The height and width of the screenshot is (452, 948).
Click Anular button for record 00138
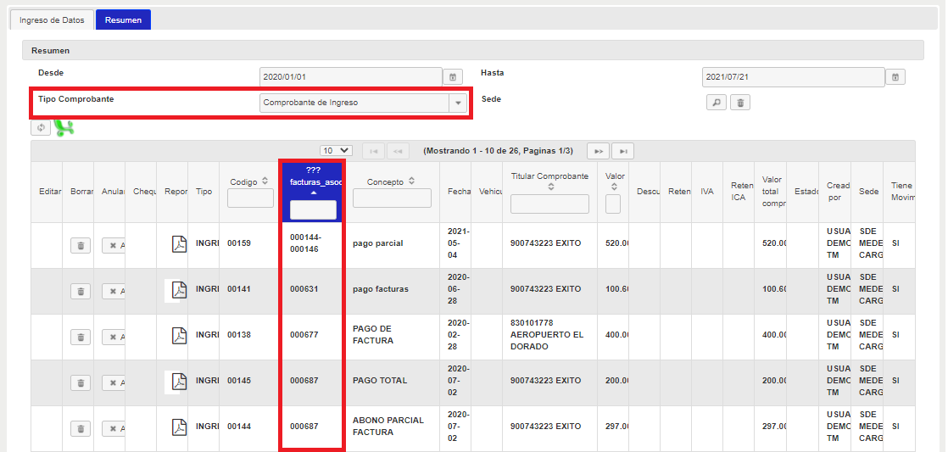[114, 337]
